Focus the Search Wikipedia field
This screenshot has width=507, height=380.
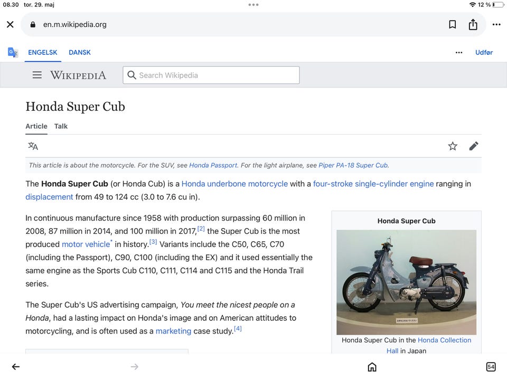[211, 75]
